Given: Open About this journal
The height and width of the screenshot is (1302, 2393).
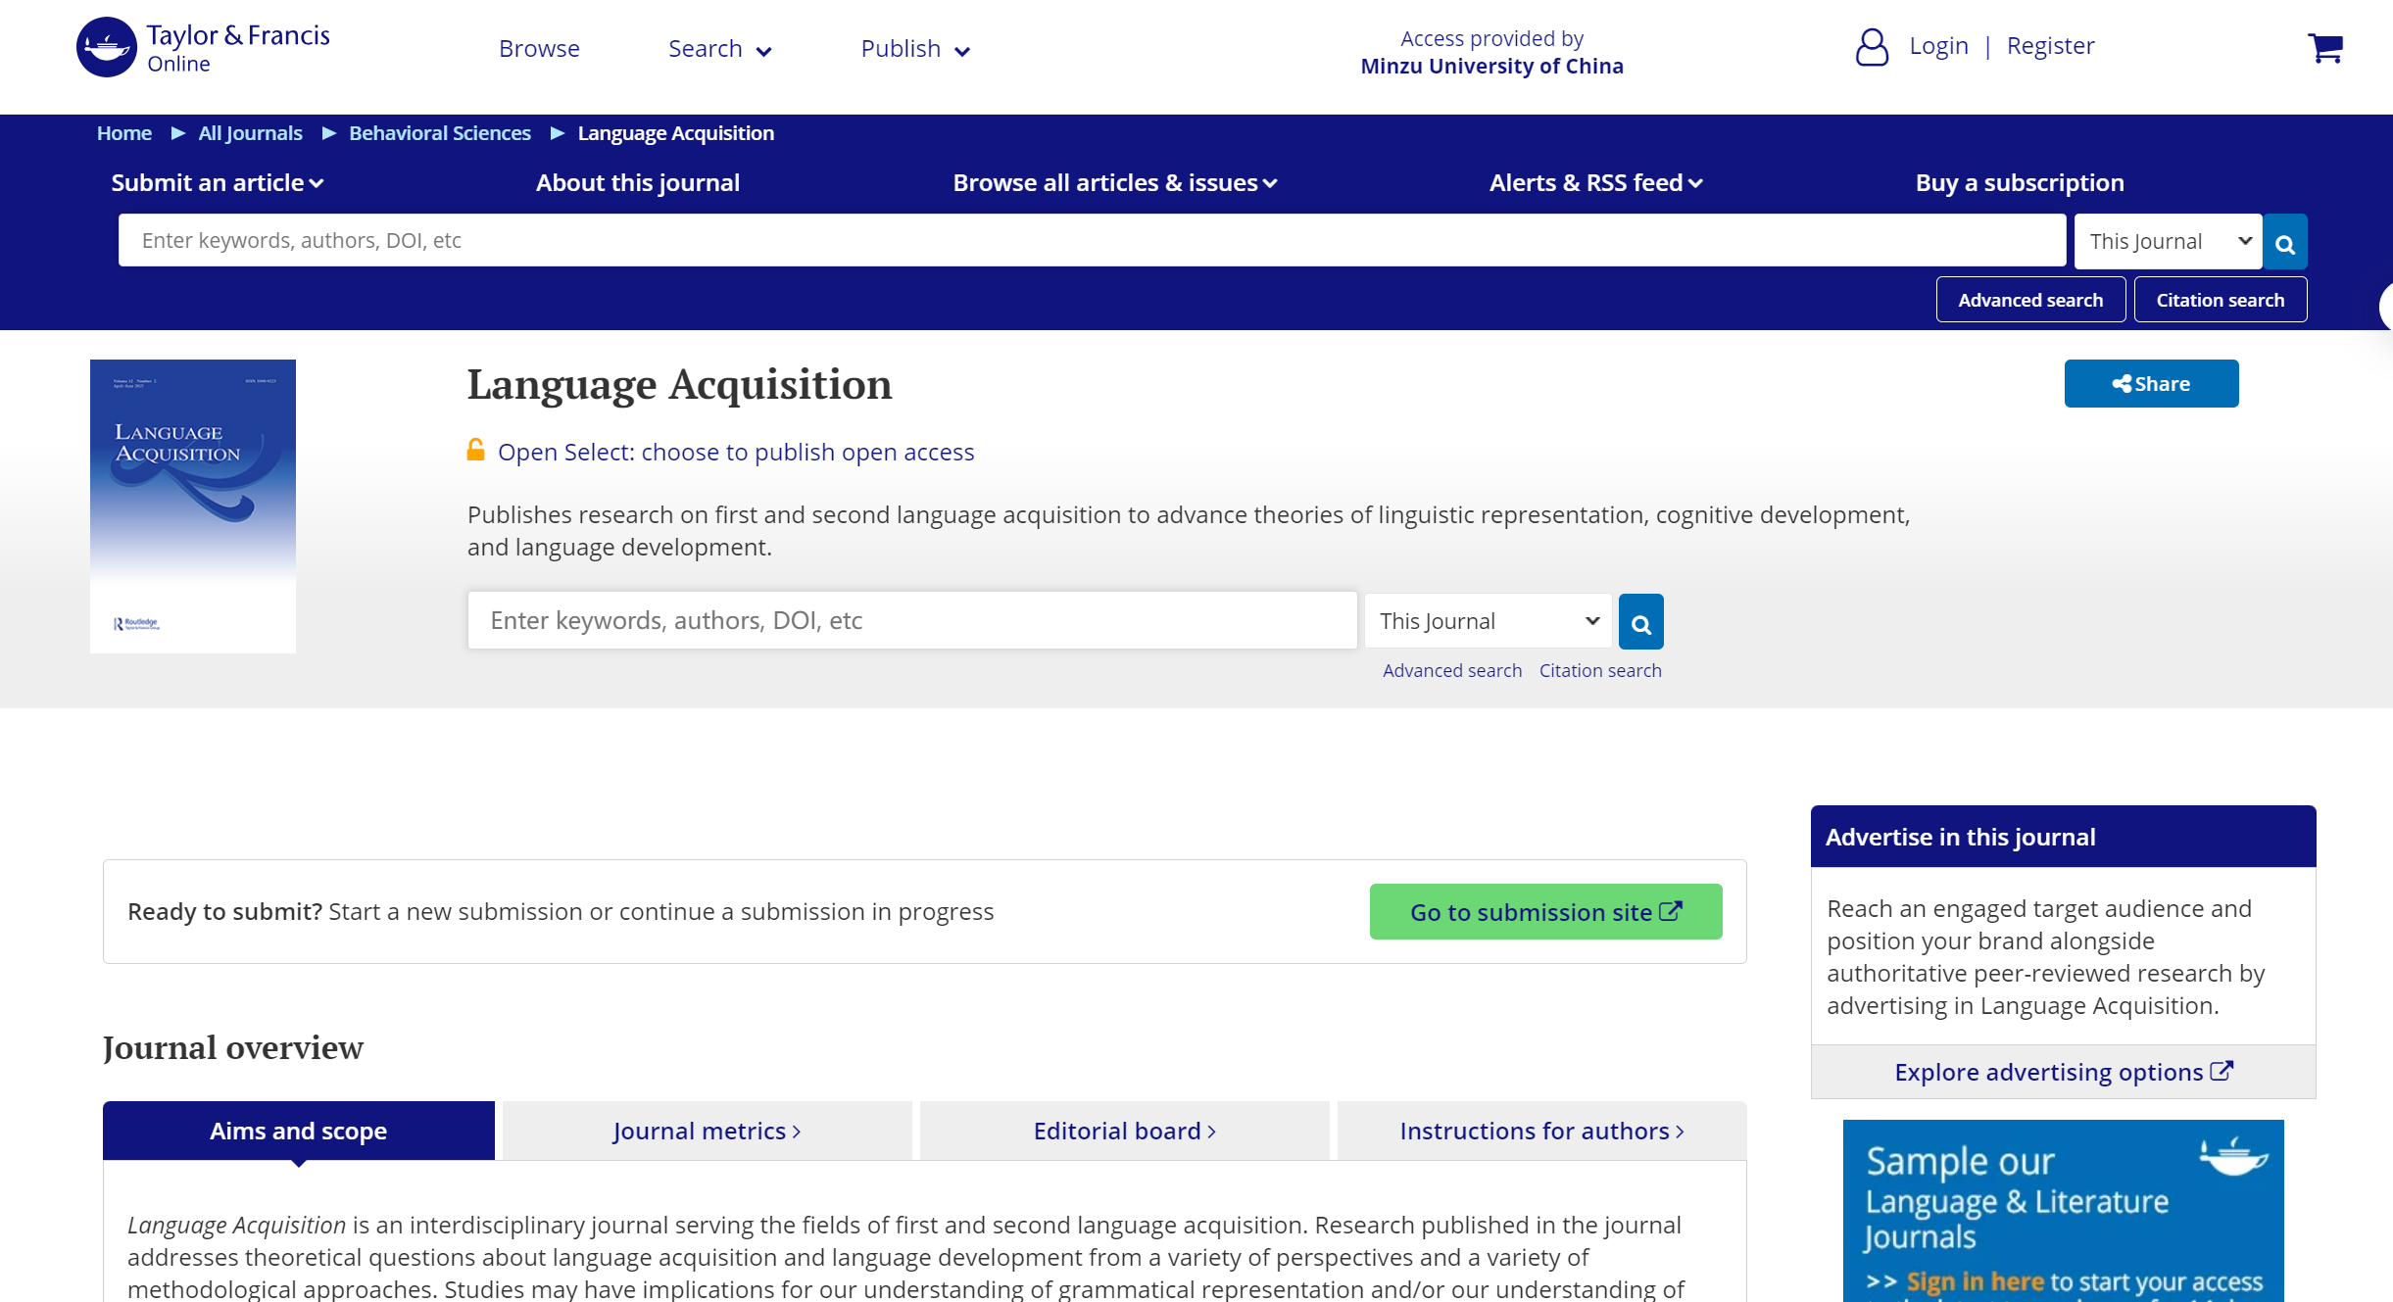Looking at the screenshot, I should click(x=638, y=183).
